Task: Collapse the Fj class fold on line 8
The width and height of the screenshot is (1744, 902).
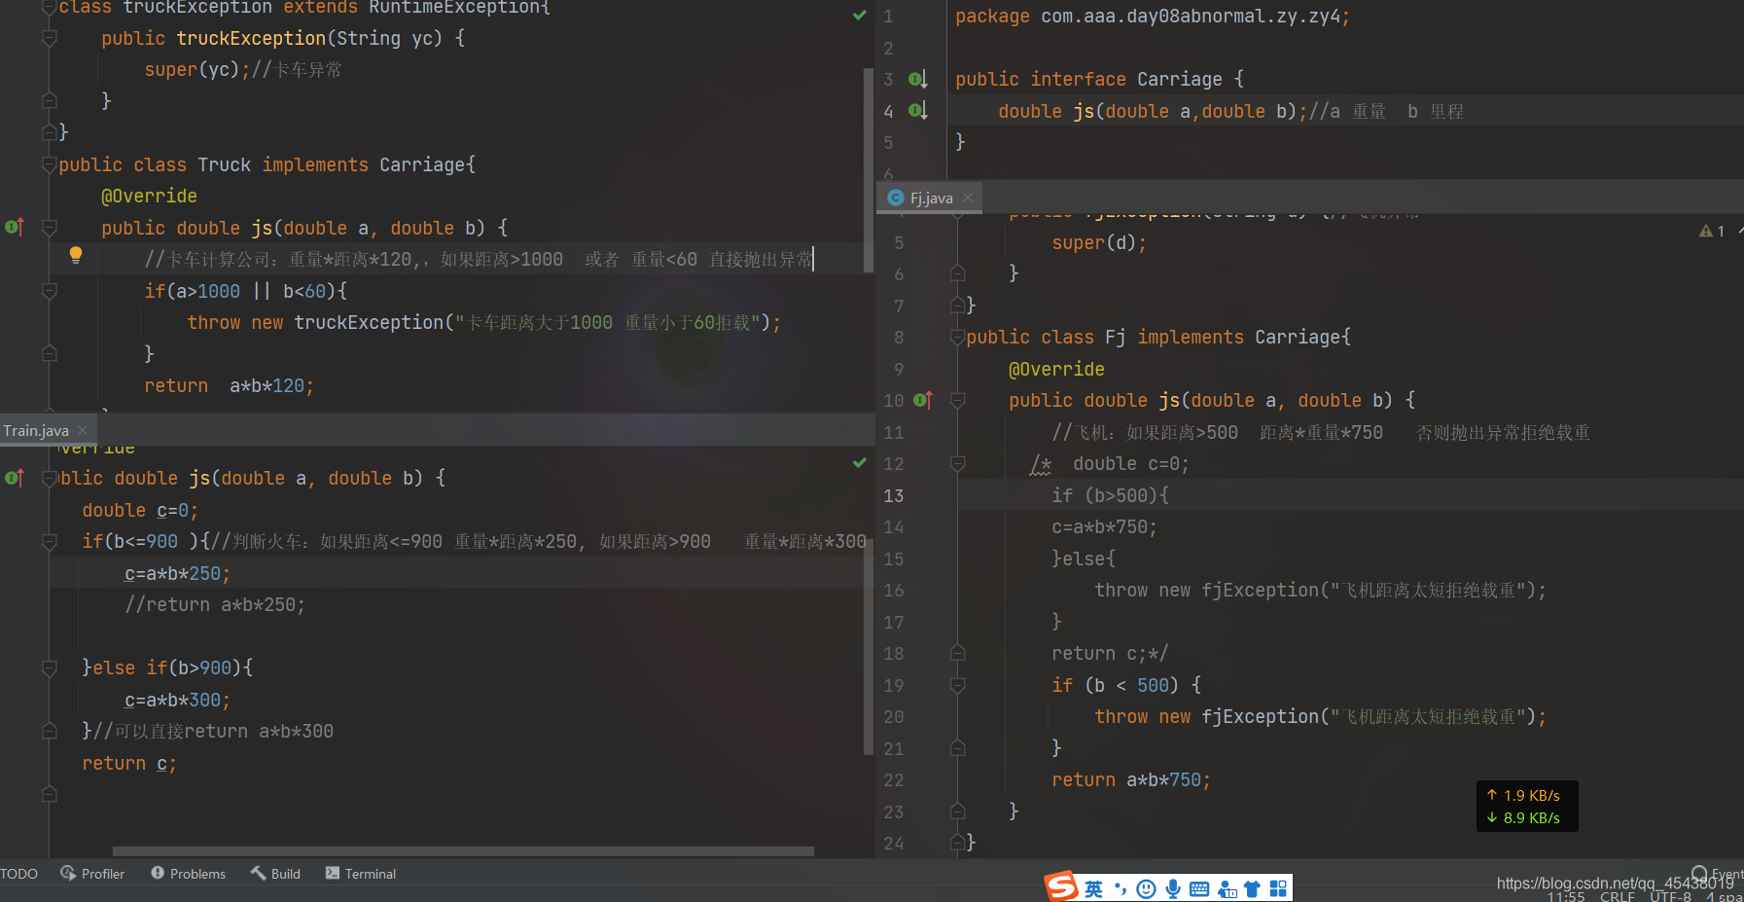Action: [x=957, y=337]
